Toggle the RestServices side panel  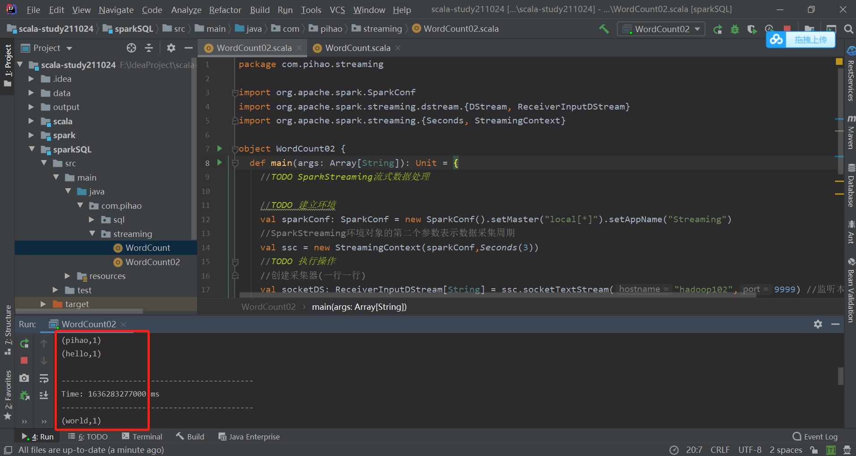[851, 74]
